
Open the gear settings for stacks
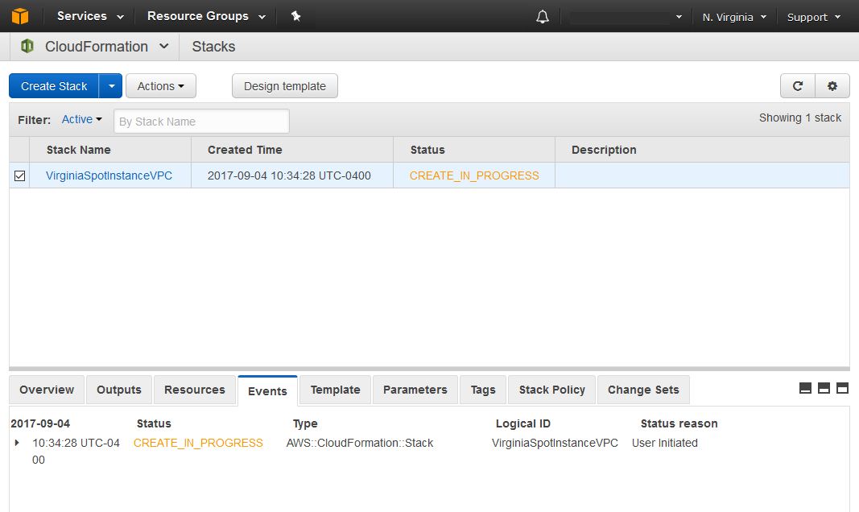[x=832, y=86]
